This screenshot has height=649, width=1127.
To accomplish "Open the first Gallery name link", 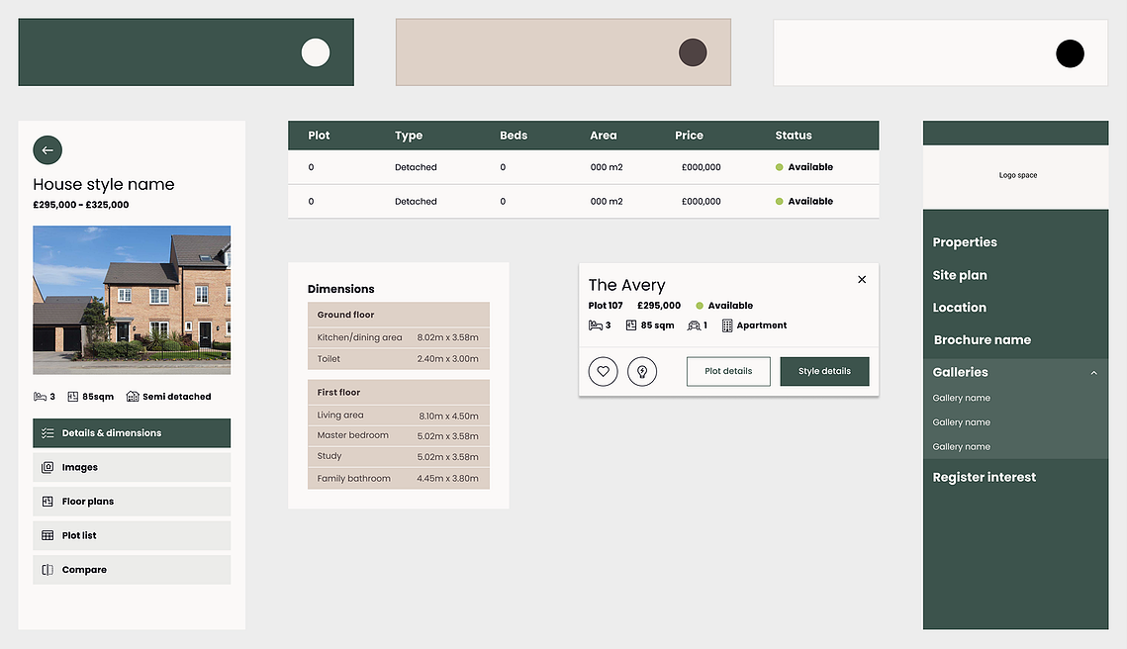I will [961, 398].
